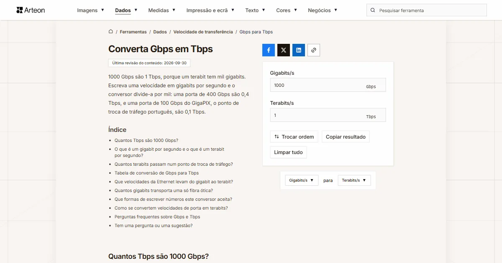
Task: Jump to 'Perguntas frequentes sobre Gbps e Tbps'
Action: pyautogui.click(x=157, y=217)
